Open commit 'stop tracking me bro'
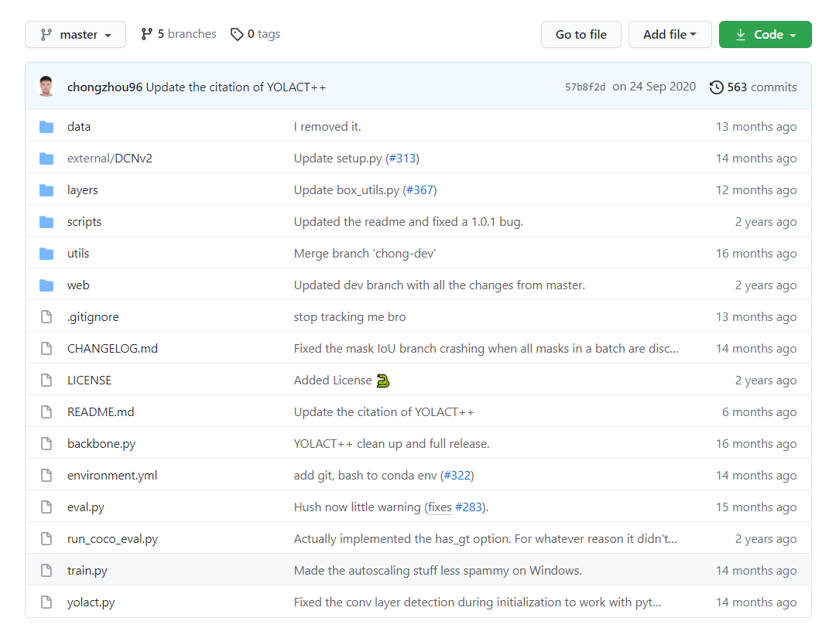 pos(350,317)
